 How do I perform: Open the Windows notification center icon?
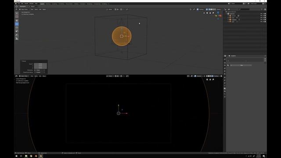[x=264, y=156]
